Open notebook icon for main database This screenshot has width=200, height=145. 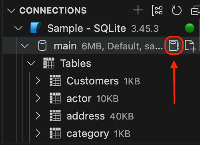pyautogui.click(x=174, y=45)
